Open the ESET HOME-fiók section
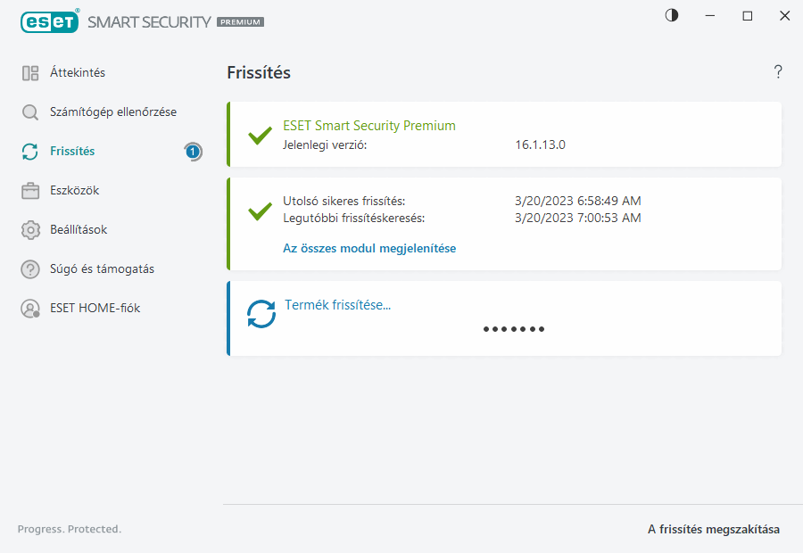 [95, 309]
